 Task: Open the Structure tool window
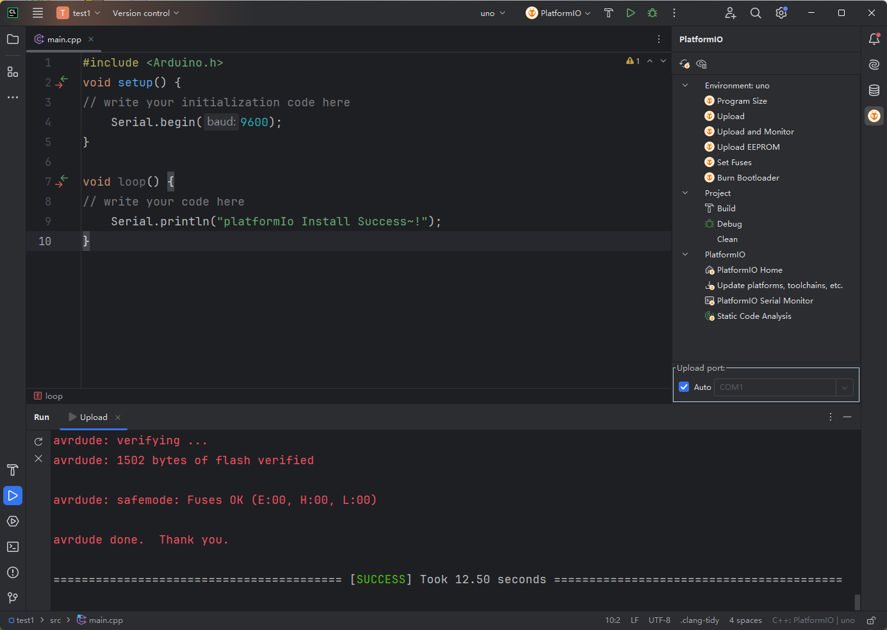13,72
